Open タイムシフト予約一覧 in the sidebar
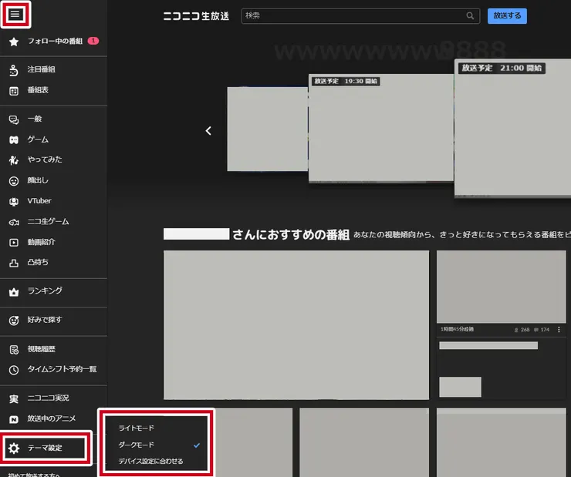Screen dimensions: 571x477 (x=62, y=369)
